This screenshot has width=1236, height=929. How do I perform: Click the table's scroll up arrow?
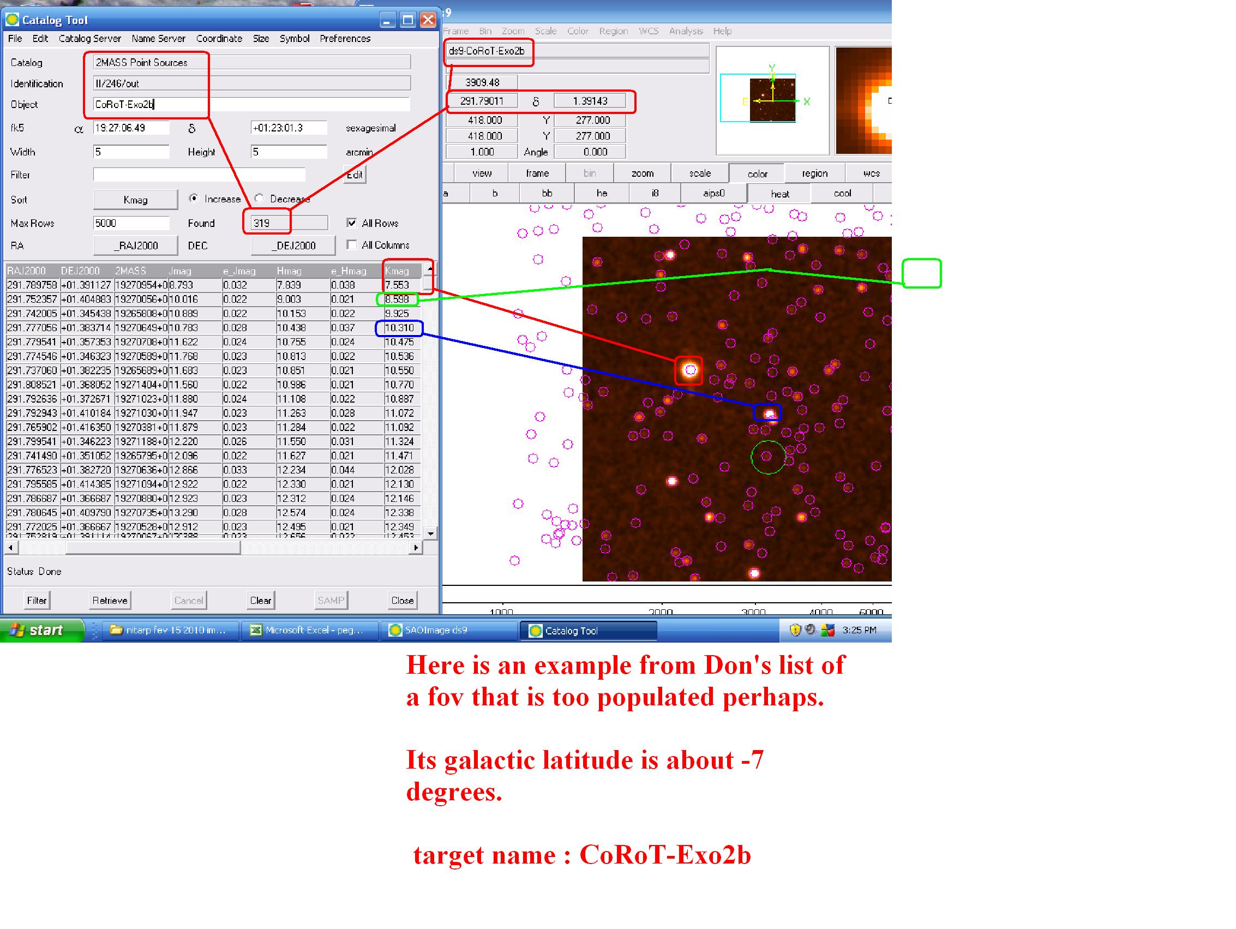coord(430,269)
